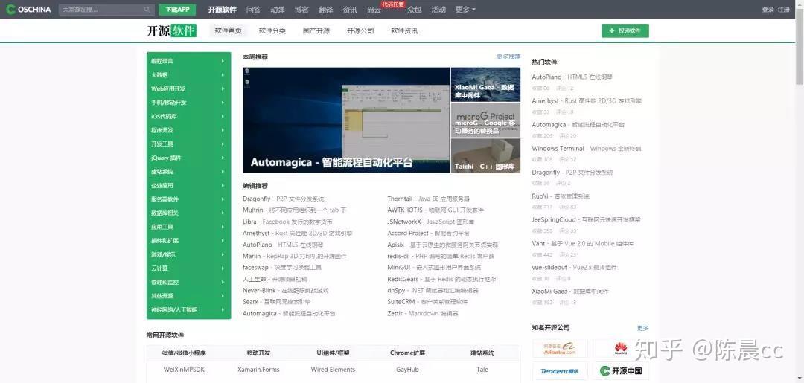Click the green 下载APP button
This screenshot has width=804, height=383.
[177, 9]
